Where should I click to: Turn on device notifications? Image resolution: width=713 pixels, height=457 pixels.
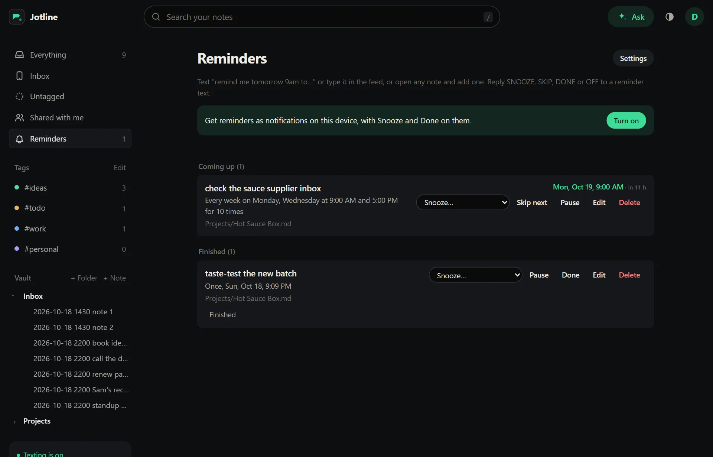[x=626, y=120]
